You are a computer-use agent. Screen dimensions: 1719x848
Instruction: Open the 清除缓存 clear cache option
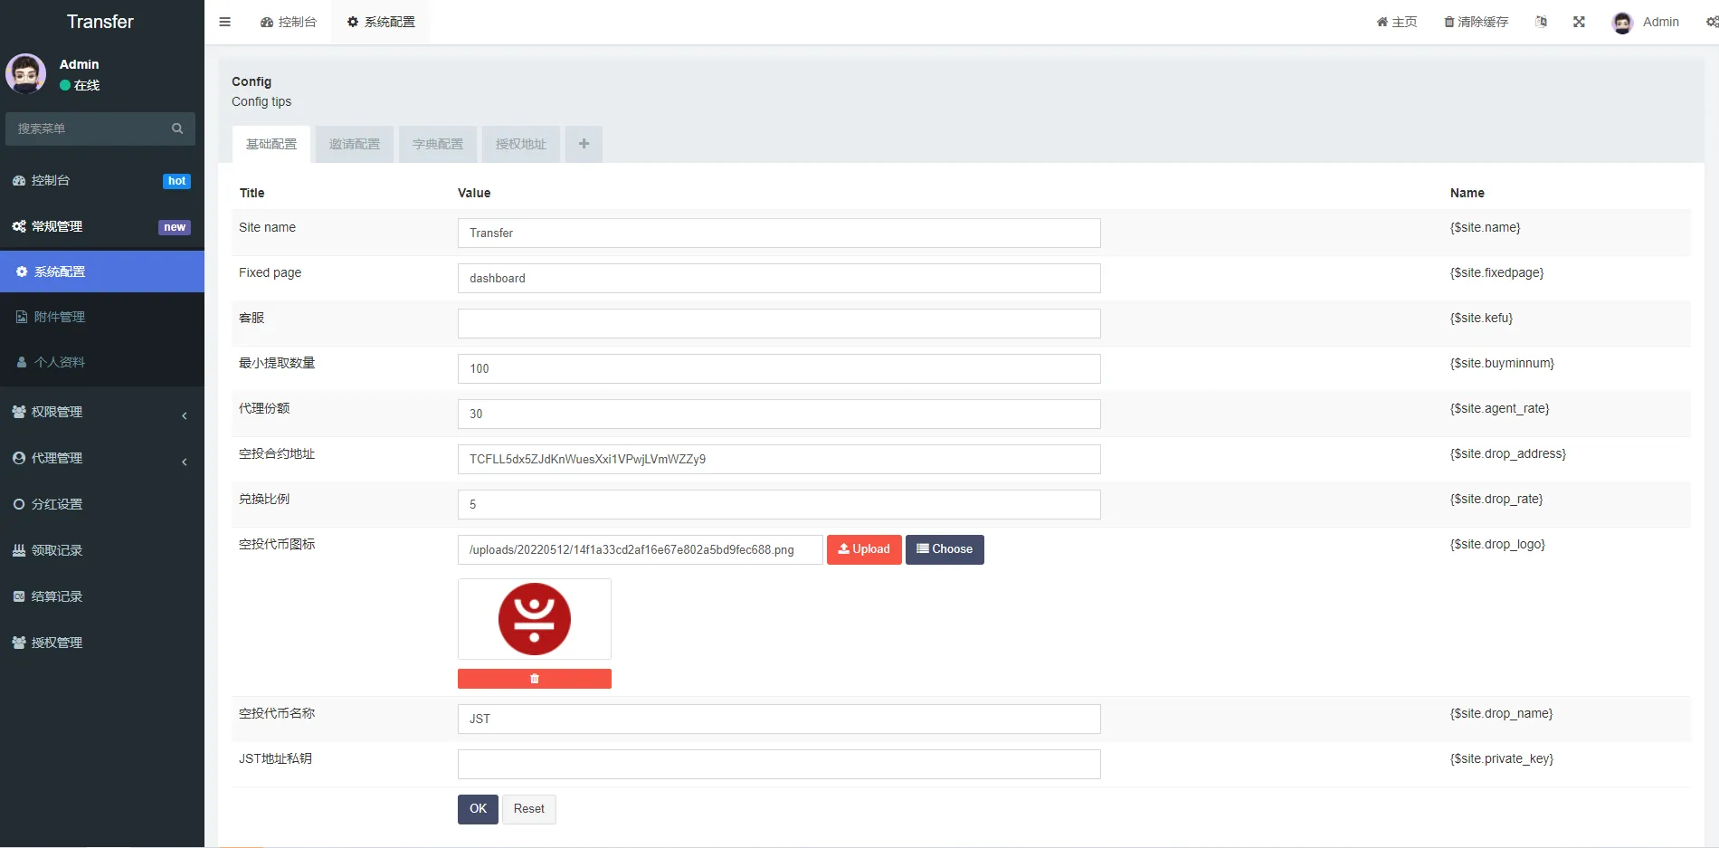coord(1476,22)
